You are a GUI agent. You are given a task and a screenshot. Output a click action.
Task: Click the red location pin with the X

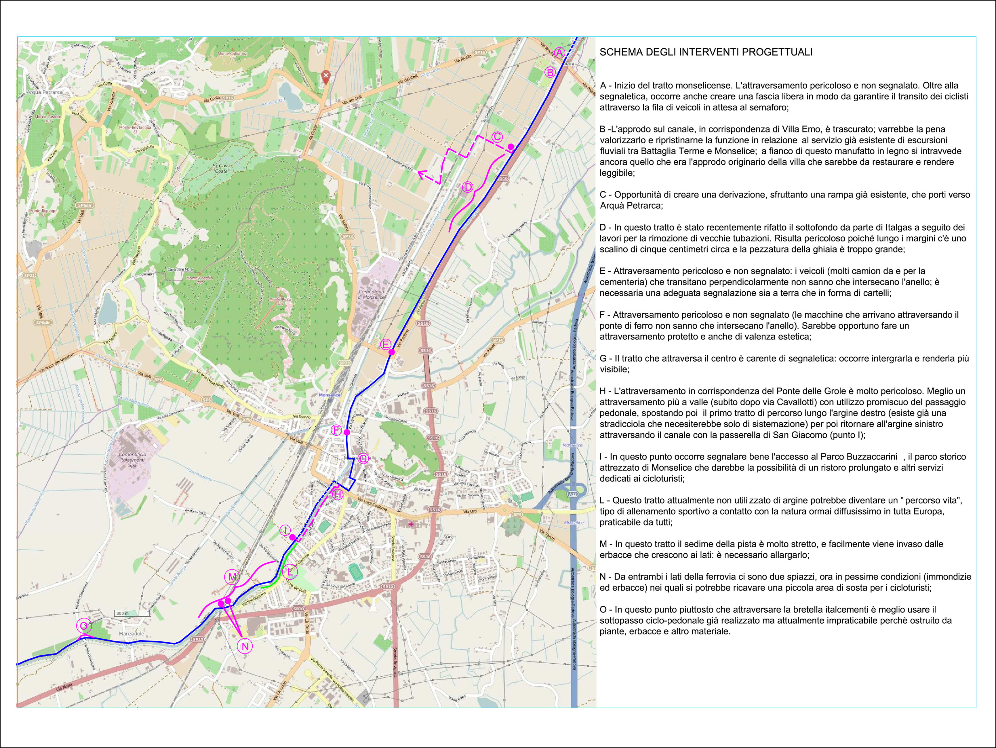(x=326, y=76)
